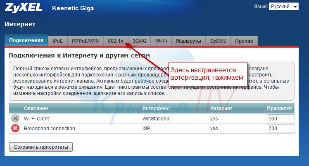The image size is (309, 166).
Task: Click the Интернет column header
Action: pos(221,108)
